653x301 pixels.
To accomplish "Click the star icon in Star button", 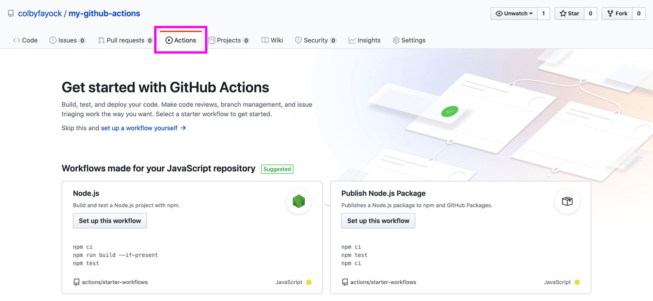I will [x=563, y=13].
